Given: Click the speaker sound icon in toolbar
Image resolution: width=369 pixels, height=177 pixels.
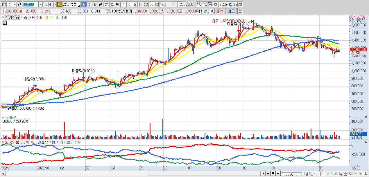Looking at the screenshot, I should coord(51,4).
